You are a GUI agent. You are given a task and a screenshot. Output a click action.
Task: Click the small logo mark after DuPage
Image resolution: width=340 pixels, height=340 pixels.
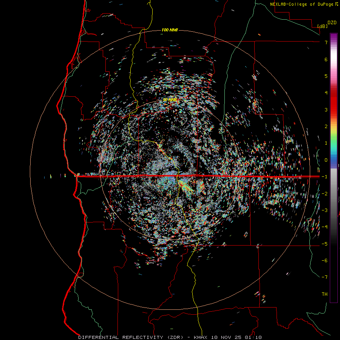pos(337,4)
